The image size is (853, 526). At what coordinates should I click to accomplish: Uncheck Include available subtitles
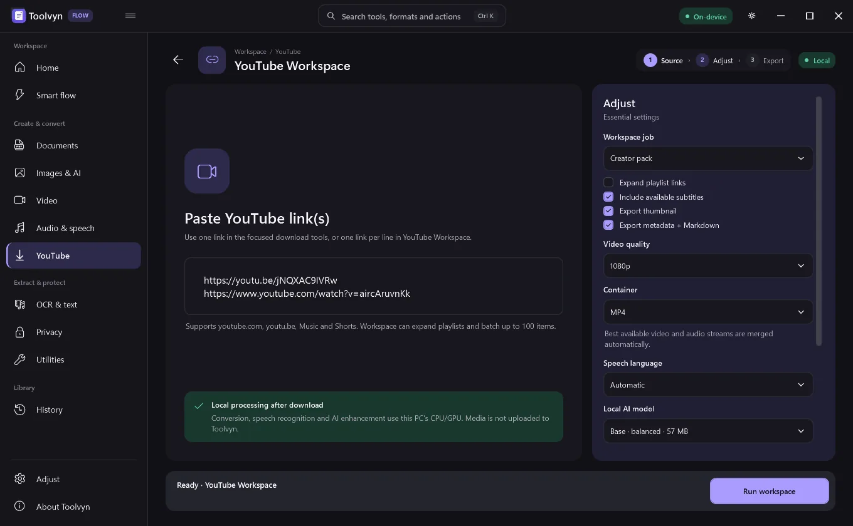[608, 197]
